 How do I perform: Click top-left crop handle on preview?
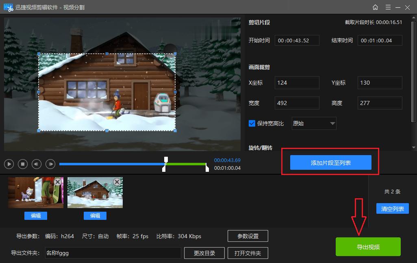point(39,54)
